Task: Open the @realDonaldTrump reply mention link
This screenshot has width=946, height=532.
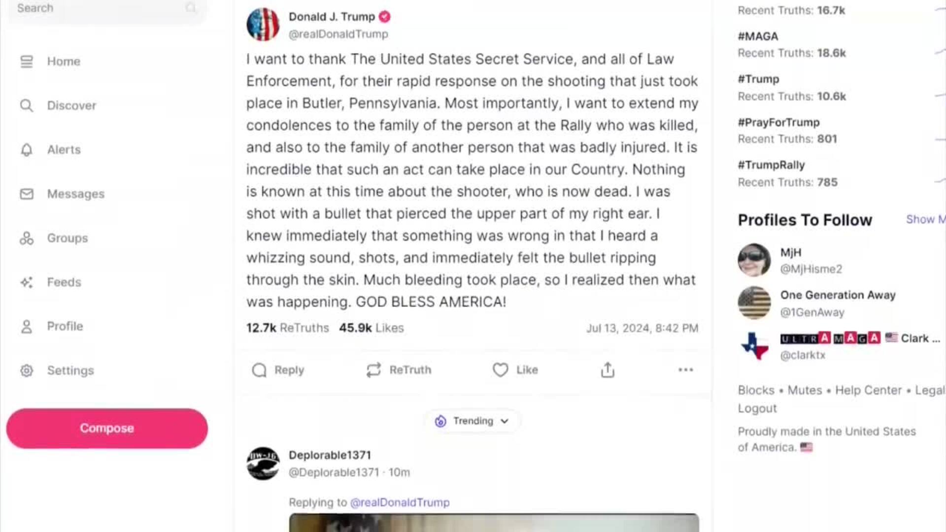Action: (400, 502)
